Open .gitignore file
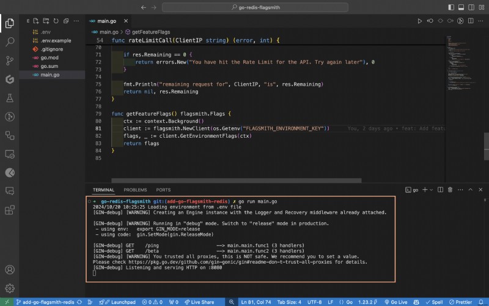The height and width of the screenshot is (306, 489). pos(52,49)
